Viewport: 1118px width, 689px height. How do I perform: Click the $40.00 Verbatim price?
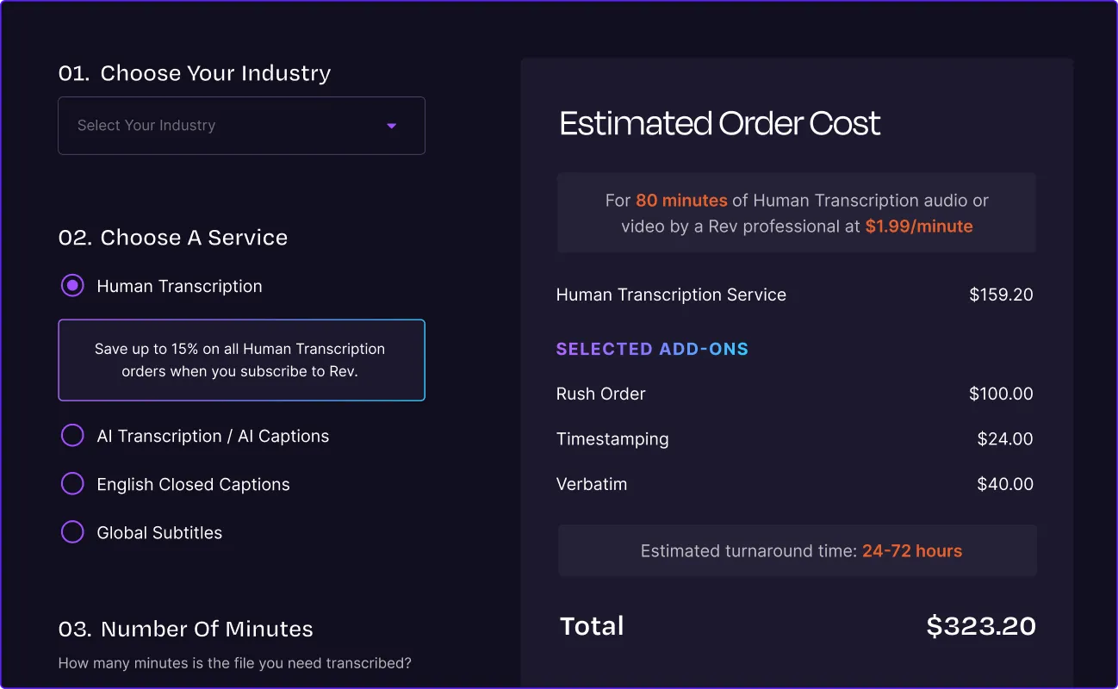[x=1005, y=484]
